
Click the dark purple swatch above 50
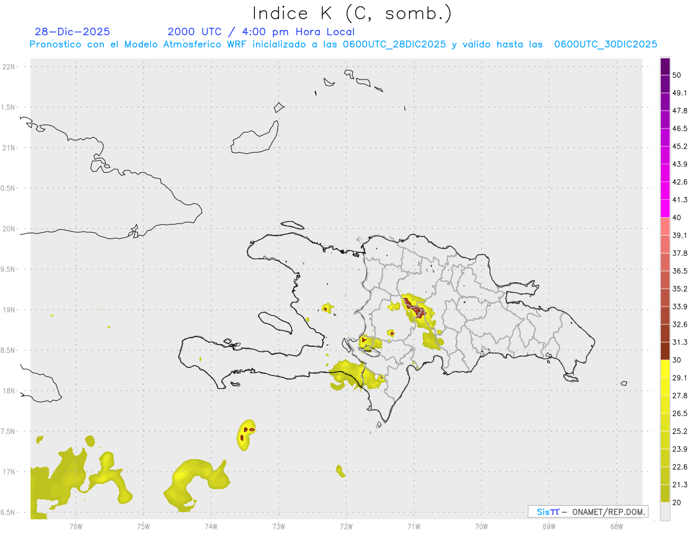pyautogui.click(x=665, y=66)
